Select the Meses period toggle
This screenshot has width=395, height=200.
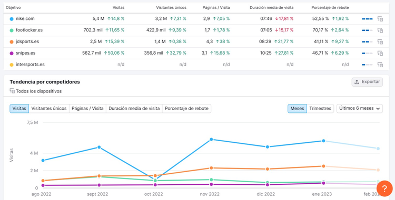point(297,109)
